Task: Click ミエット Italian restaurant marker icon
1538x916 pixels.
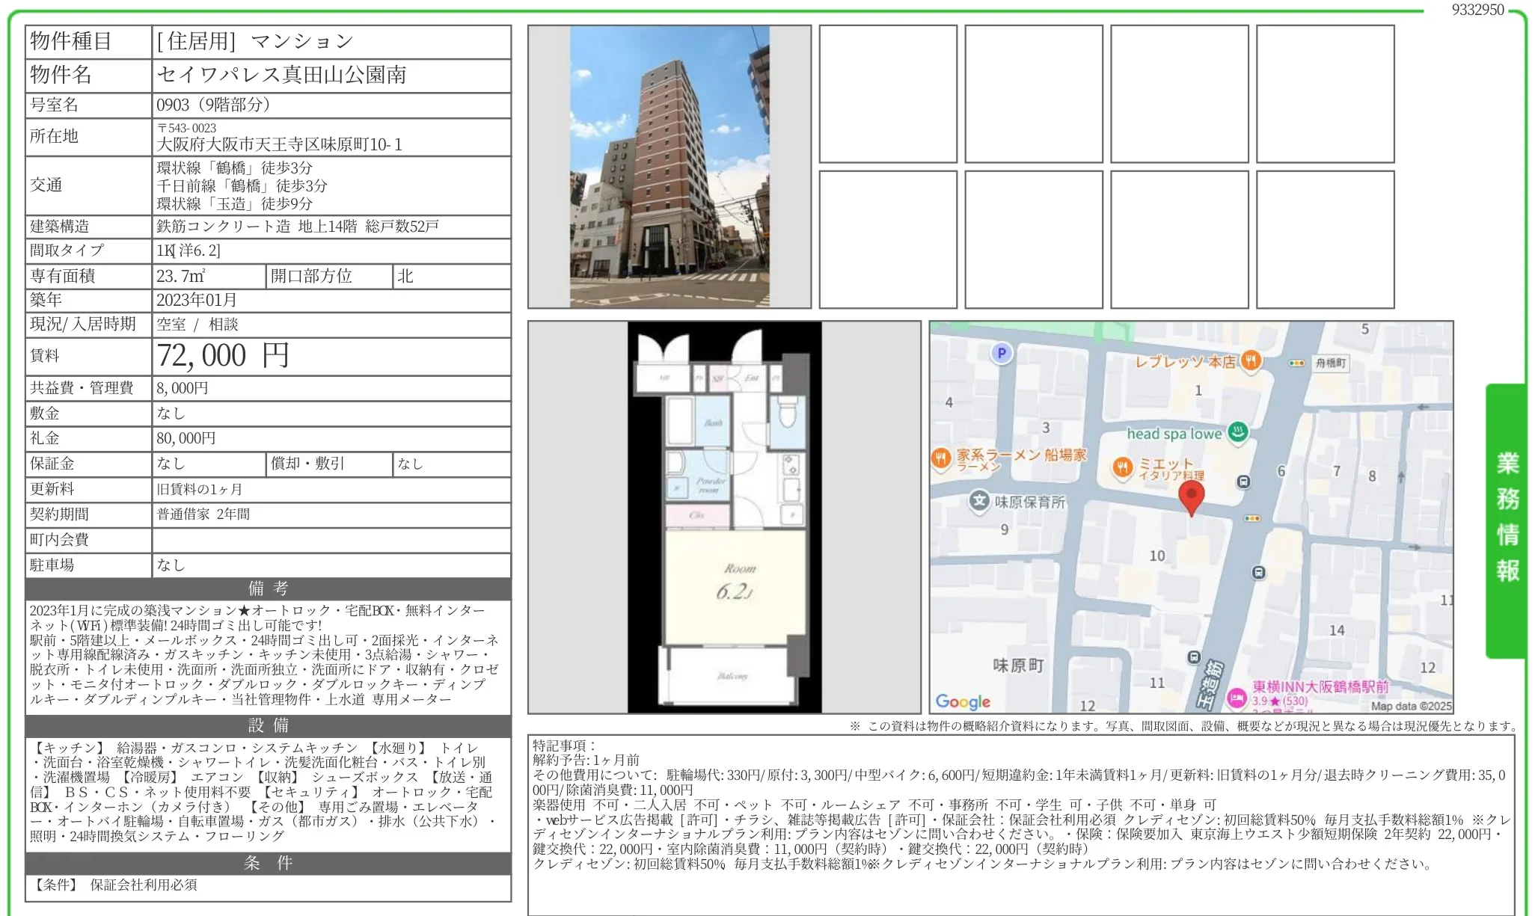Action: (x=1121, y=467)
